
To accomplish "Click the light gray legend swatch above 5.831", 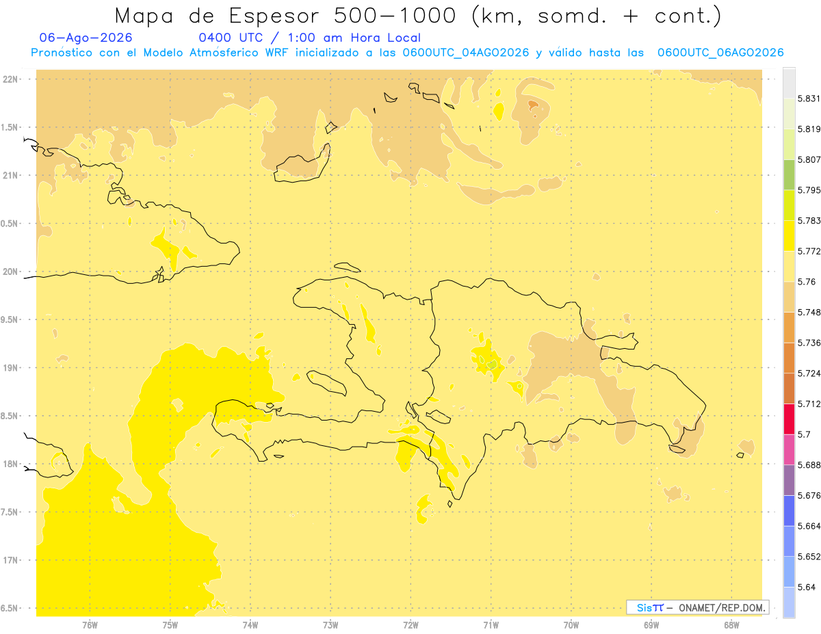I will pyautogui.click(x=789, y=83).
